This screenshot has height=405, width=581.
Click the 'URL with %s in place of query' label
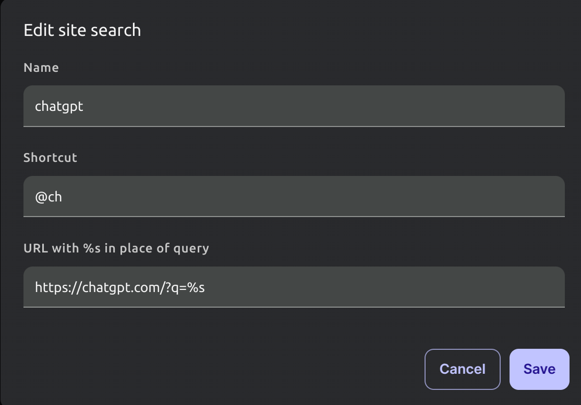point(116,248)
